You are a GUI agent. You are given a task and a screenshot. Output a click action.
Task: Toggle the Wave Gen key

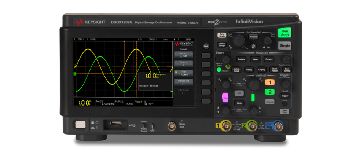[285, 111]
